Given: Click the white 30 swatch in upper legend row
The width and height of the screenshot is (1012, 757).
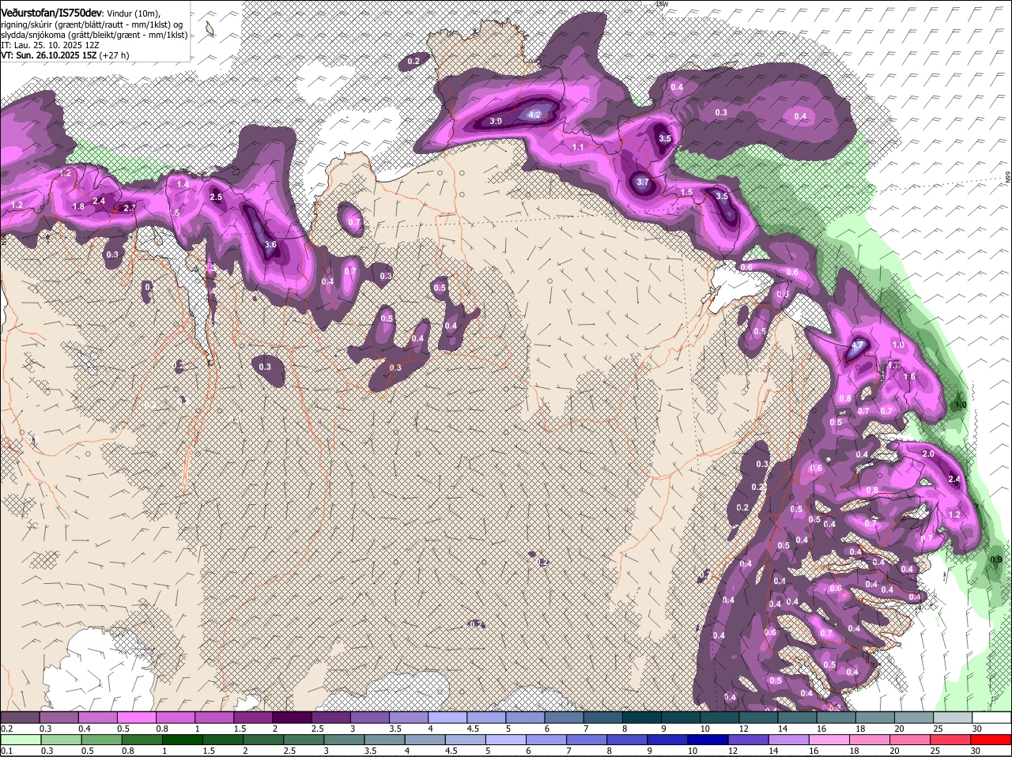Looking at the screenshot, I should [991, 717].
